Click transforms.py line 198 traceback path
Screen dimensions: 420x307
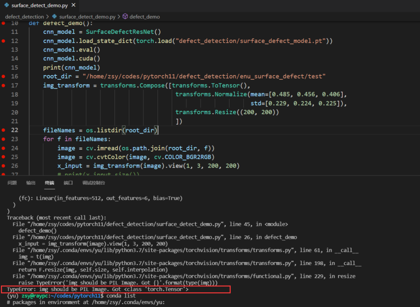161,263
